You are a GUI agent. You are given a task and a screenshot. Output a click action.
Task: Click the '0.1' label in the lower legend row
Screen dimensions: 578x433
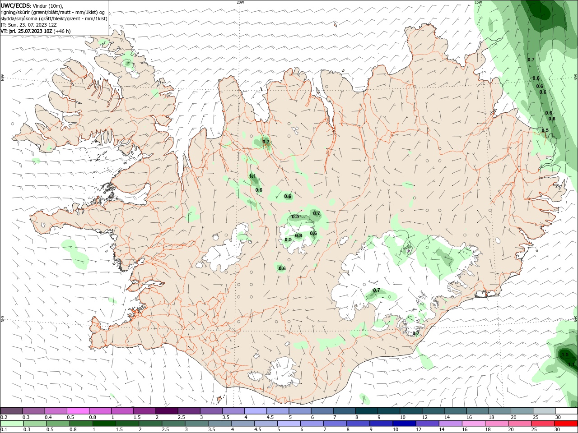pyautogui.click(x=4, y=430)
